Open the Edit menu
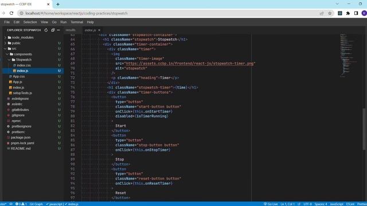The image size is (367, 206). pyautogui.click(x=17, y=22)
